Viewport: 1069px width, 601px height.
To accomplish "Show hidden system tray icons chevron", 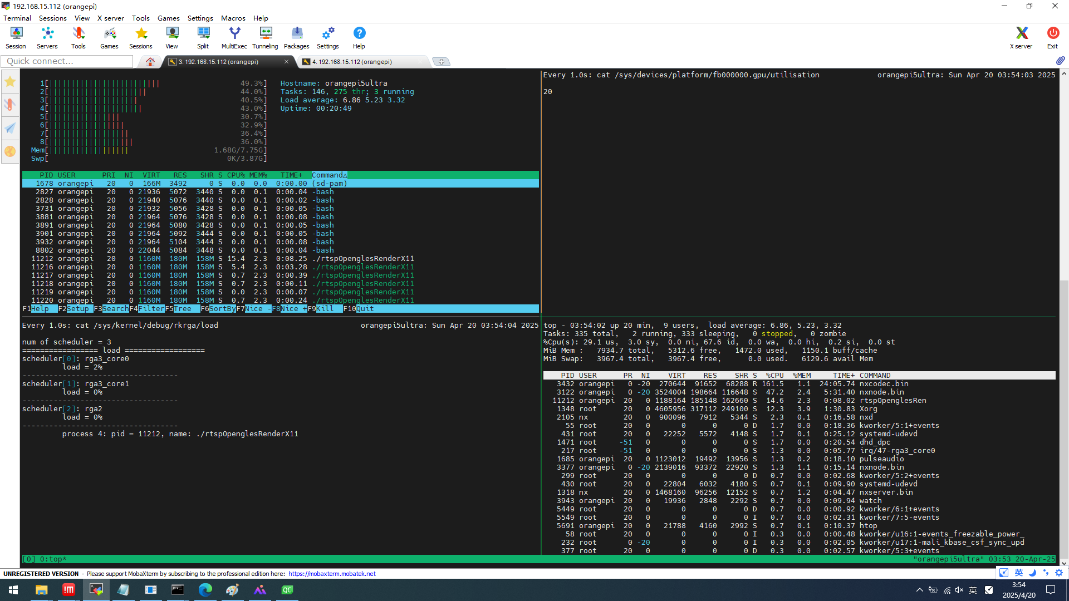I will click(919, 590).
